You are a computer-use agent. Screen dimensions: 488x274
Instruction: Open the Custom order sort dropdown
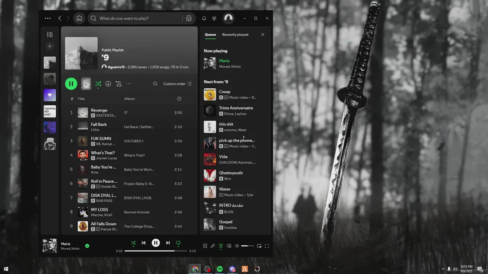tap(178, 84)
